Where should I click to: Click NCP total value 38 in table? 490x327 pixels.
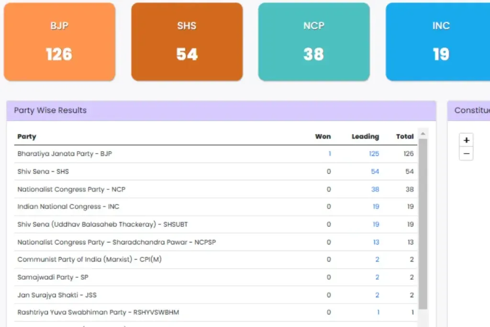pyautogui.click(x=410, y=190)
